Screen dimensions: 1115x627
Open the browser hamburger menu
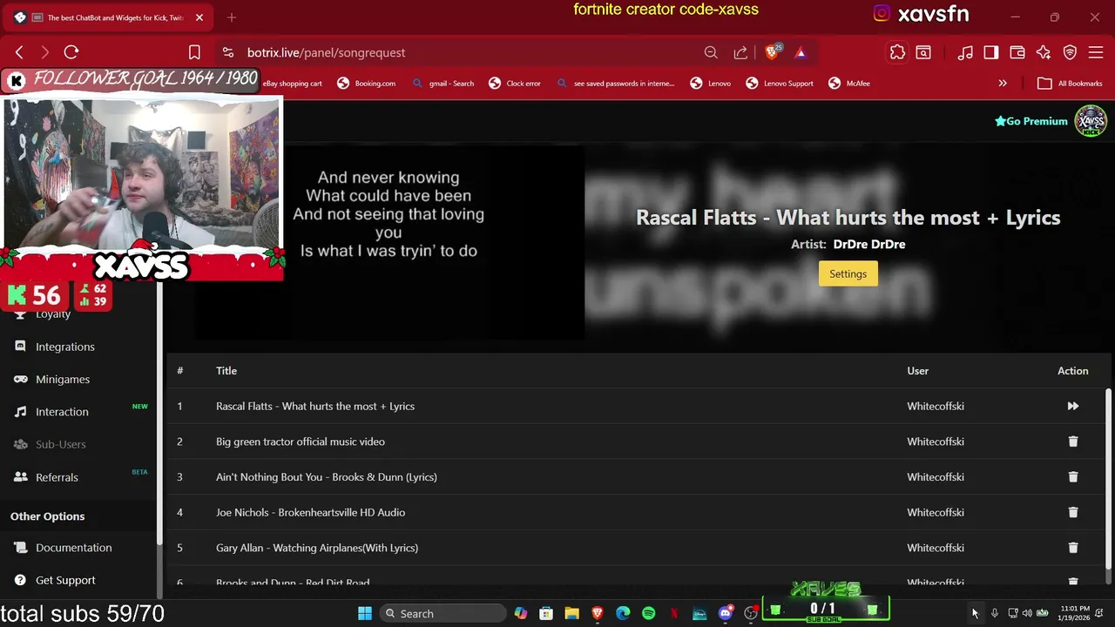(1096, 52)
